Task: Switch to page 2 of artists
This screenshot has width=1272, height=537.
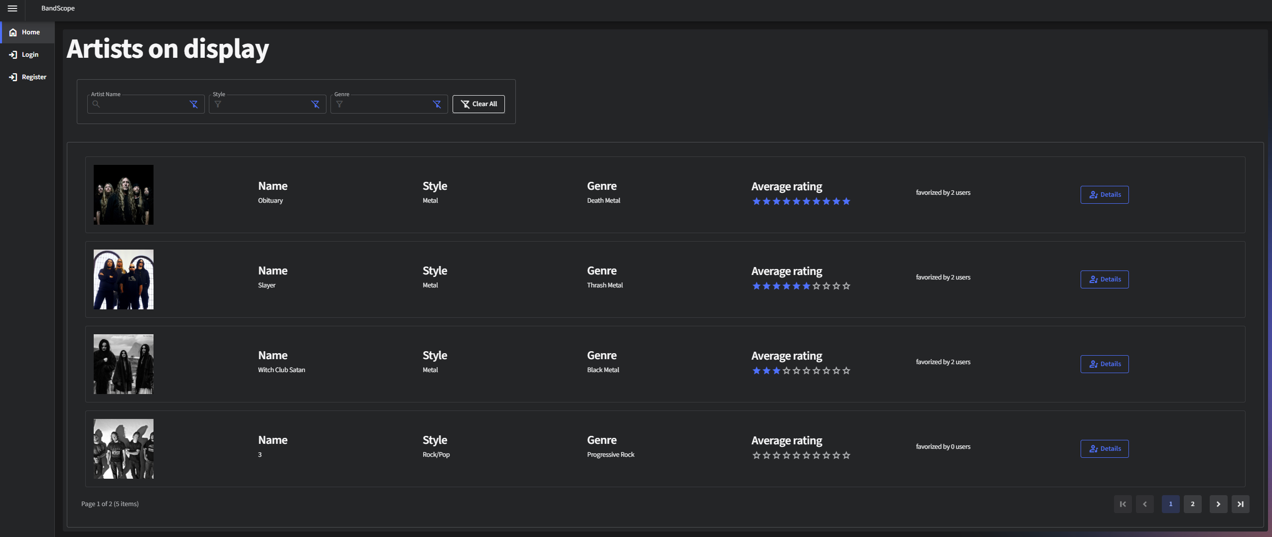Action: pyautogui.click(x=1192, y=504)
